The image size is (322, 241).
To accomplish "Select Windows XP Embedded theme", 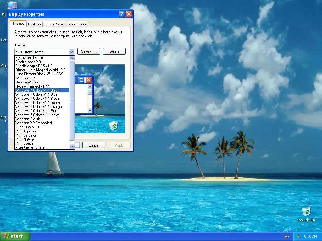I will (42, 123).
